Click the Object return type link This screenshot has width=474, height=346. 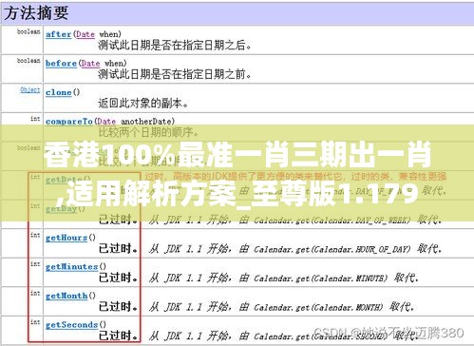point(30,90)
